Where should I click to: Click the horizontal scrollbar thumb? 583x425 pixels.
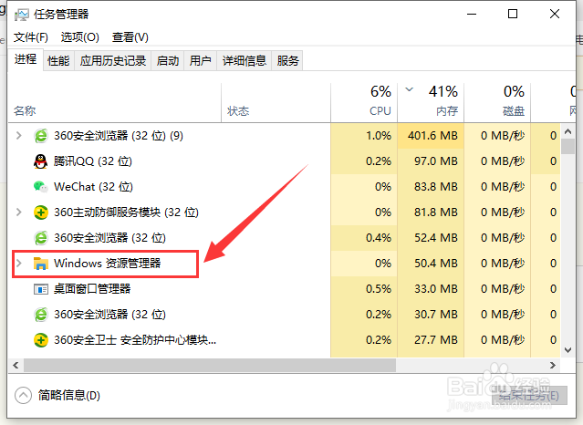pos(210,365)
